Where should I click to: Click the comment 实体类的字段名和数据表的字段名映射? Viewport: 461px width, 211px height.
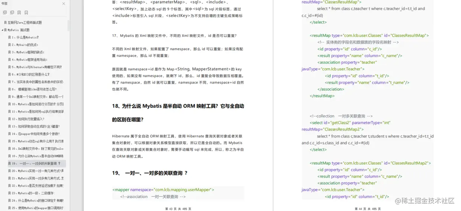pyautogui.click(x=358, y=42)
